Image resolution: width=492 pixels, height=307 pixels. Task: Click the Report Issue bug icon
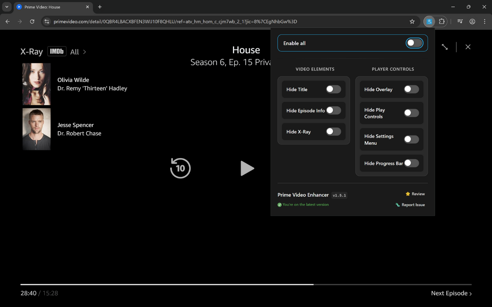click(x=398, y=205)
